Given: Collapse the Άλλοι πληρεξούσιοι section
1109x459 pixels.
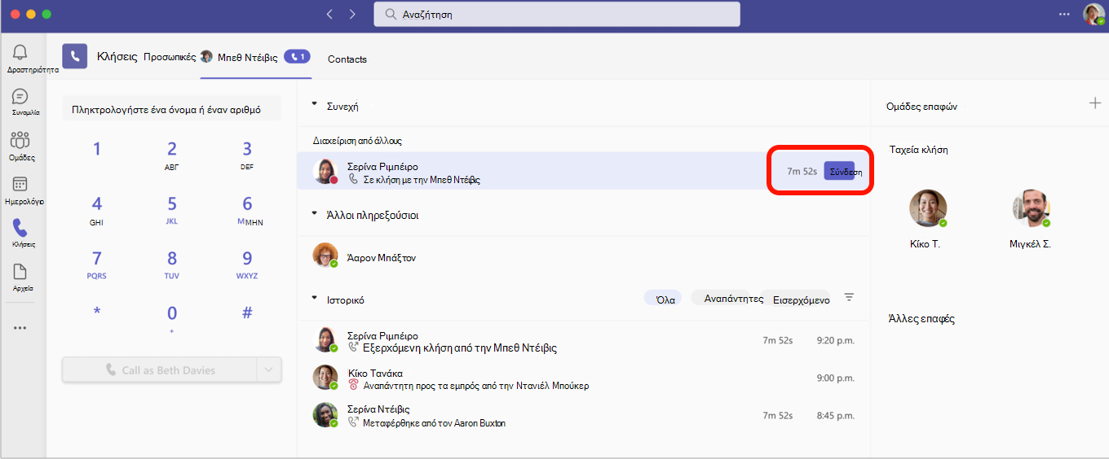Looking at the screenshot, I should (x=315, y=214).
